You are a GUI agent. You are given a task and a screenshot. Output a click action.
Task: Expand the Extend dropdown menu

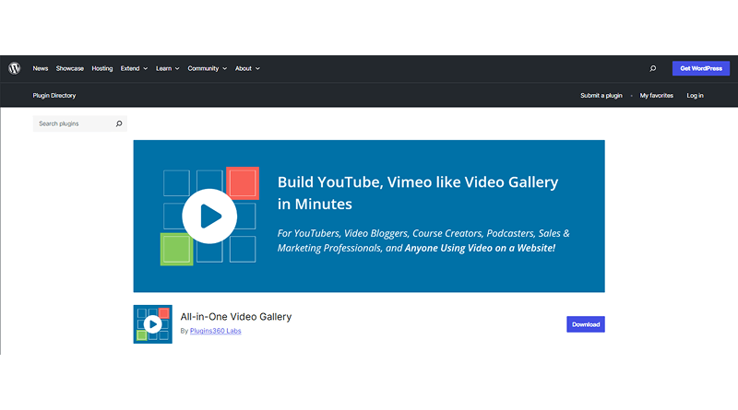[134, 69]
